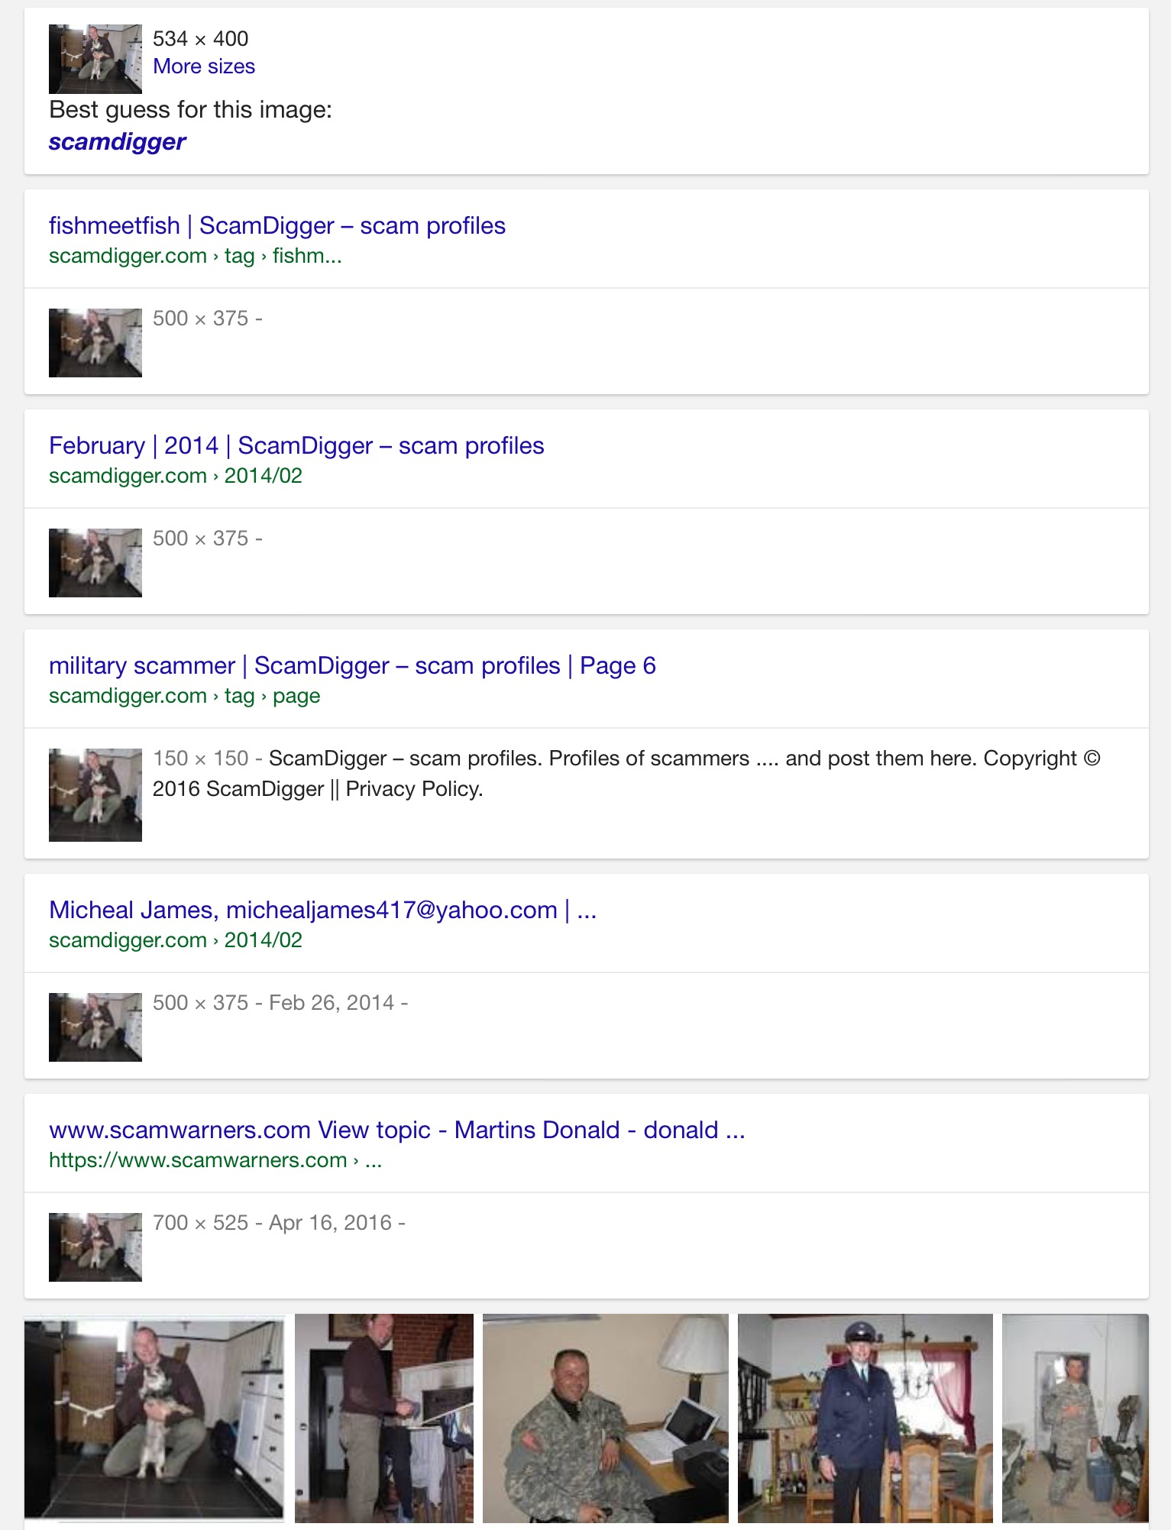
Task: Click 'scamdigger.com › tag › fishm...' URL
Action: coord(195,256)
